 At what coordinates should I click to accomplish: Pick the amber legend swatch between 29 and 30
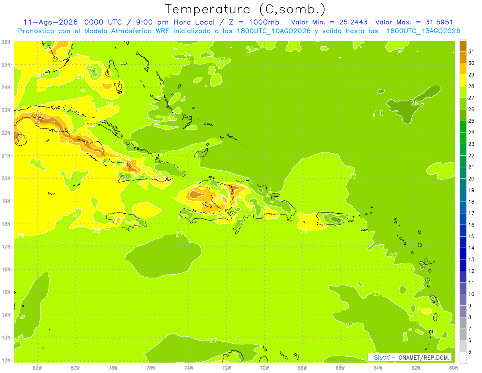click(x=463, y=69)
